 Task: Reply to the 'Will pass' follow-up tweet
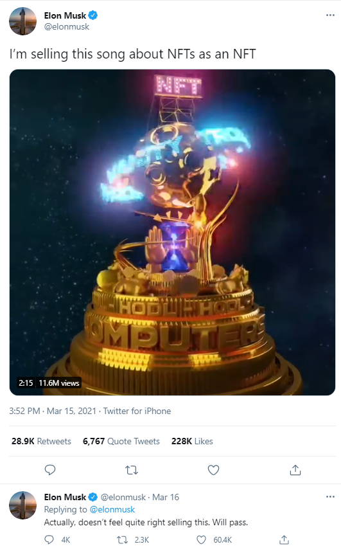click(x=49, y=539)
